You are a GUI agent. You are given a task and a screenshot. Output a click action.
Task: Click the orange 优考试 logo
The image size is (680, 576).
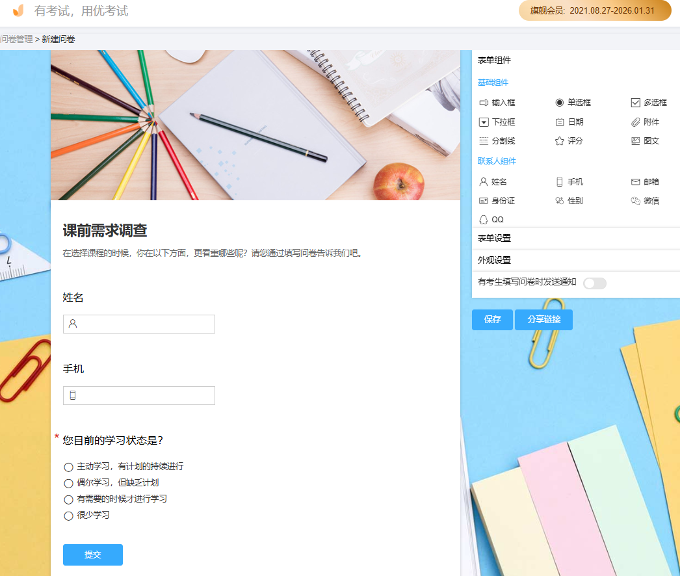click(18, 10)
